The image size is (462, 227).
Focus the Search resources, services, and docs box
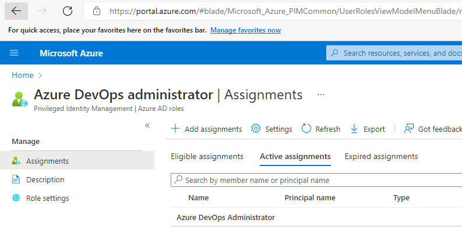click(x=394, y=53)
